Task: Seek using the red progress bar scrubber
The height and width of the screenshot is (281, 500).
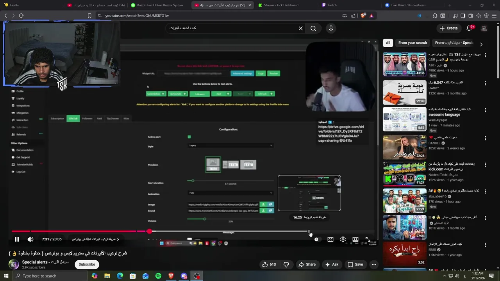Action: click(149, 231)
